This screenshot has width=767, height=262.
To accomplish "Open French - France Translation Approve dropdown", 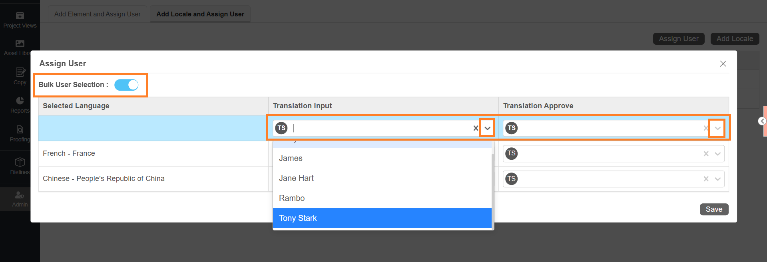I will point(717,154).
